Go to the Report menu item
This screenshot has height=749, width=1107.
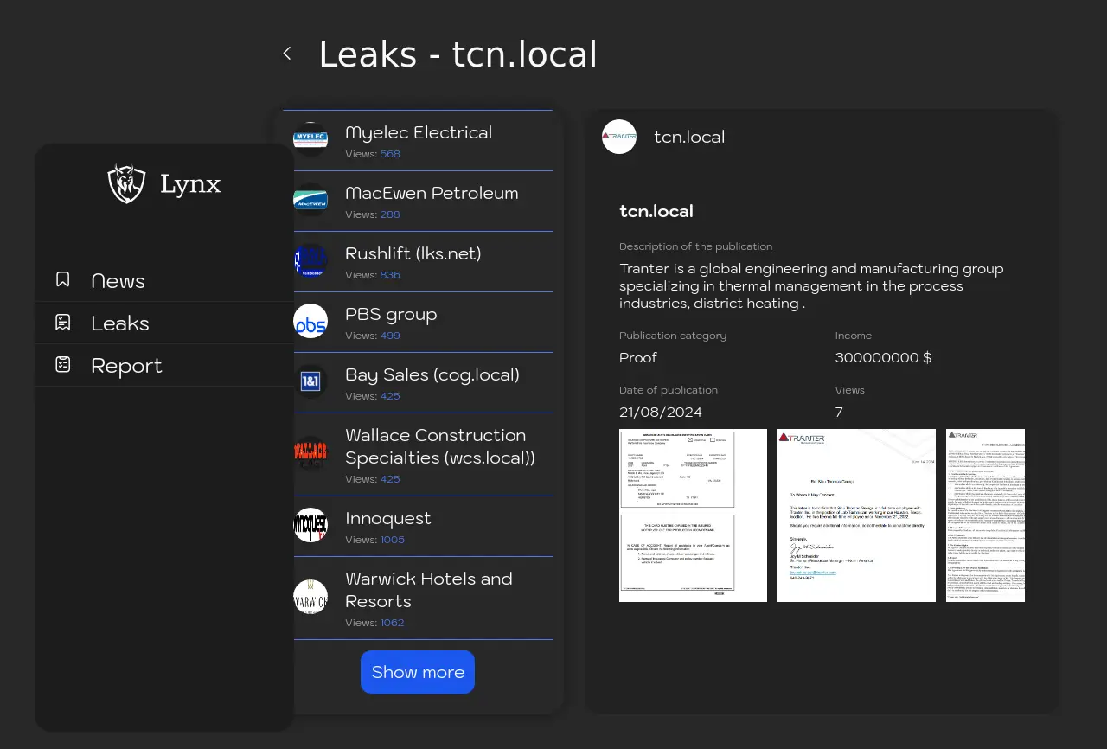click(x=126, y=366)
